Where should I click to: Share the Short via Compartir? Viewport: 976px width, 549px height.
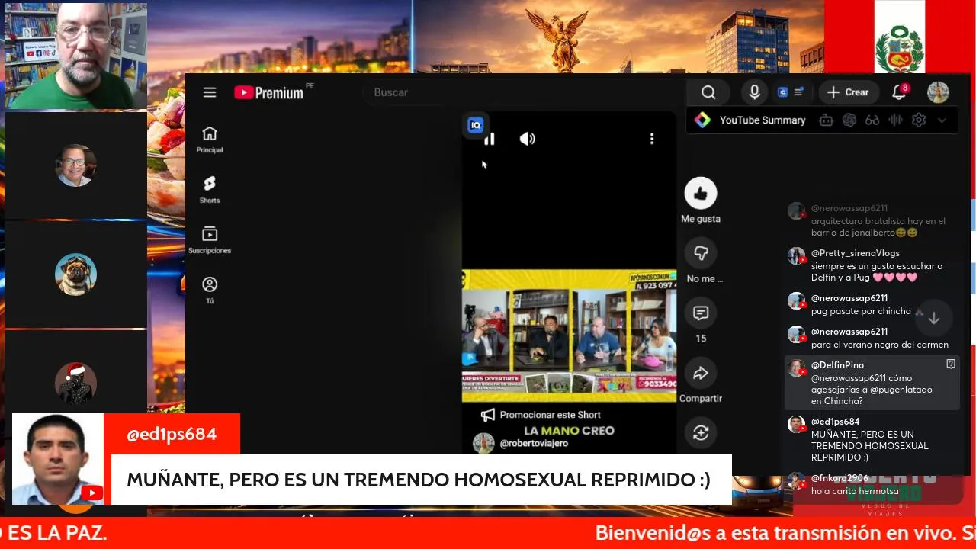pos(701,373)
